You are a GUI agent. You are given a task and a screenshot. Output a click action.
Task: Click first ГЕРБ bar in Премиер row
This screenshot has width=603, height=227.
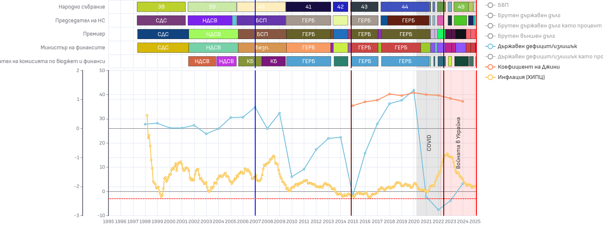pyautogui.click(x=309, y=34)
